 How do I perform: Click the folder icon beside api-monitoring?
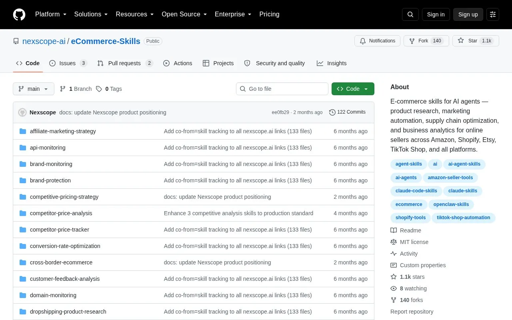(23, 148)
